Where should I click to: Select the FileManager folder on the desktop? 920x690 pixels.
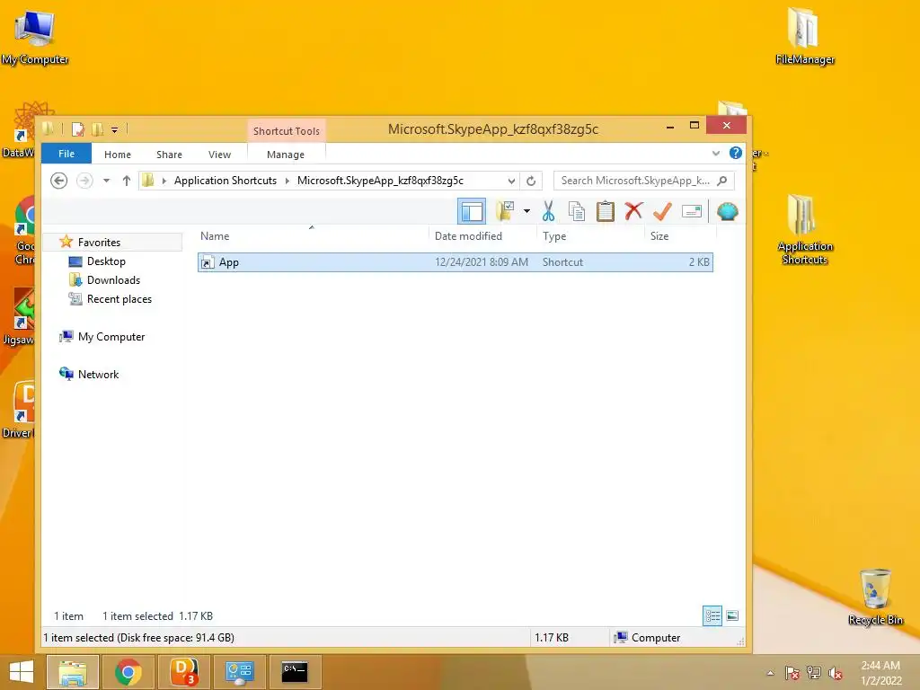804,37
